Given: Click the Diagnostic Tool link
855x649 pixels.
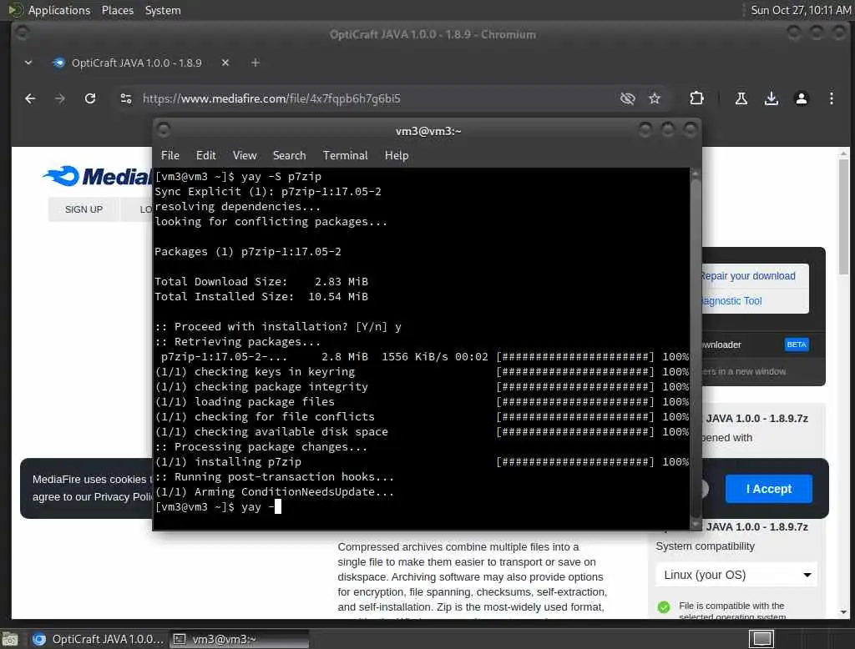Looking at the screenshot, I should pyautogui.click(x=731, y=301).
